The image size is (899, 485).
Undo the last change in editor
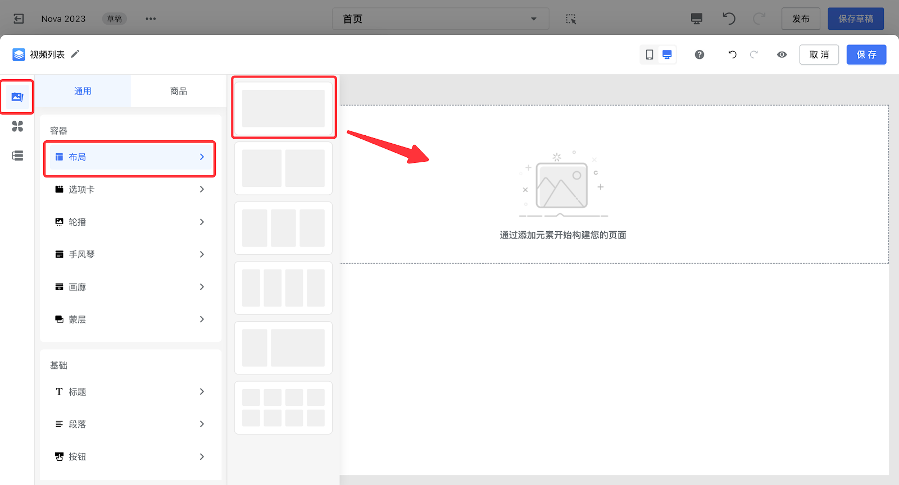pyautogui.click(x=732, y=54)
